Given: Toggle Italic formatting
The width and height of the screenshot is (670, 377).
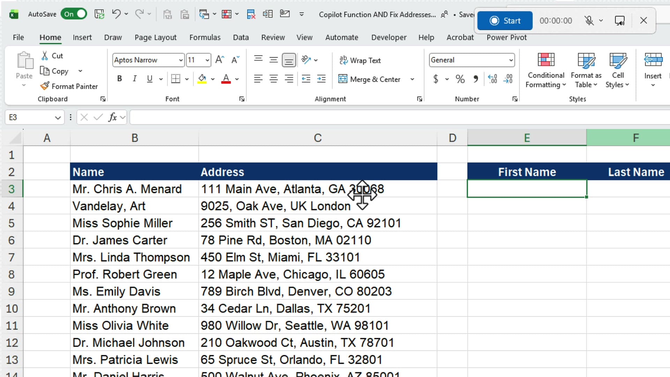Looking at the screenshot, I should (x=134, y=79).
